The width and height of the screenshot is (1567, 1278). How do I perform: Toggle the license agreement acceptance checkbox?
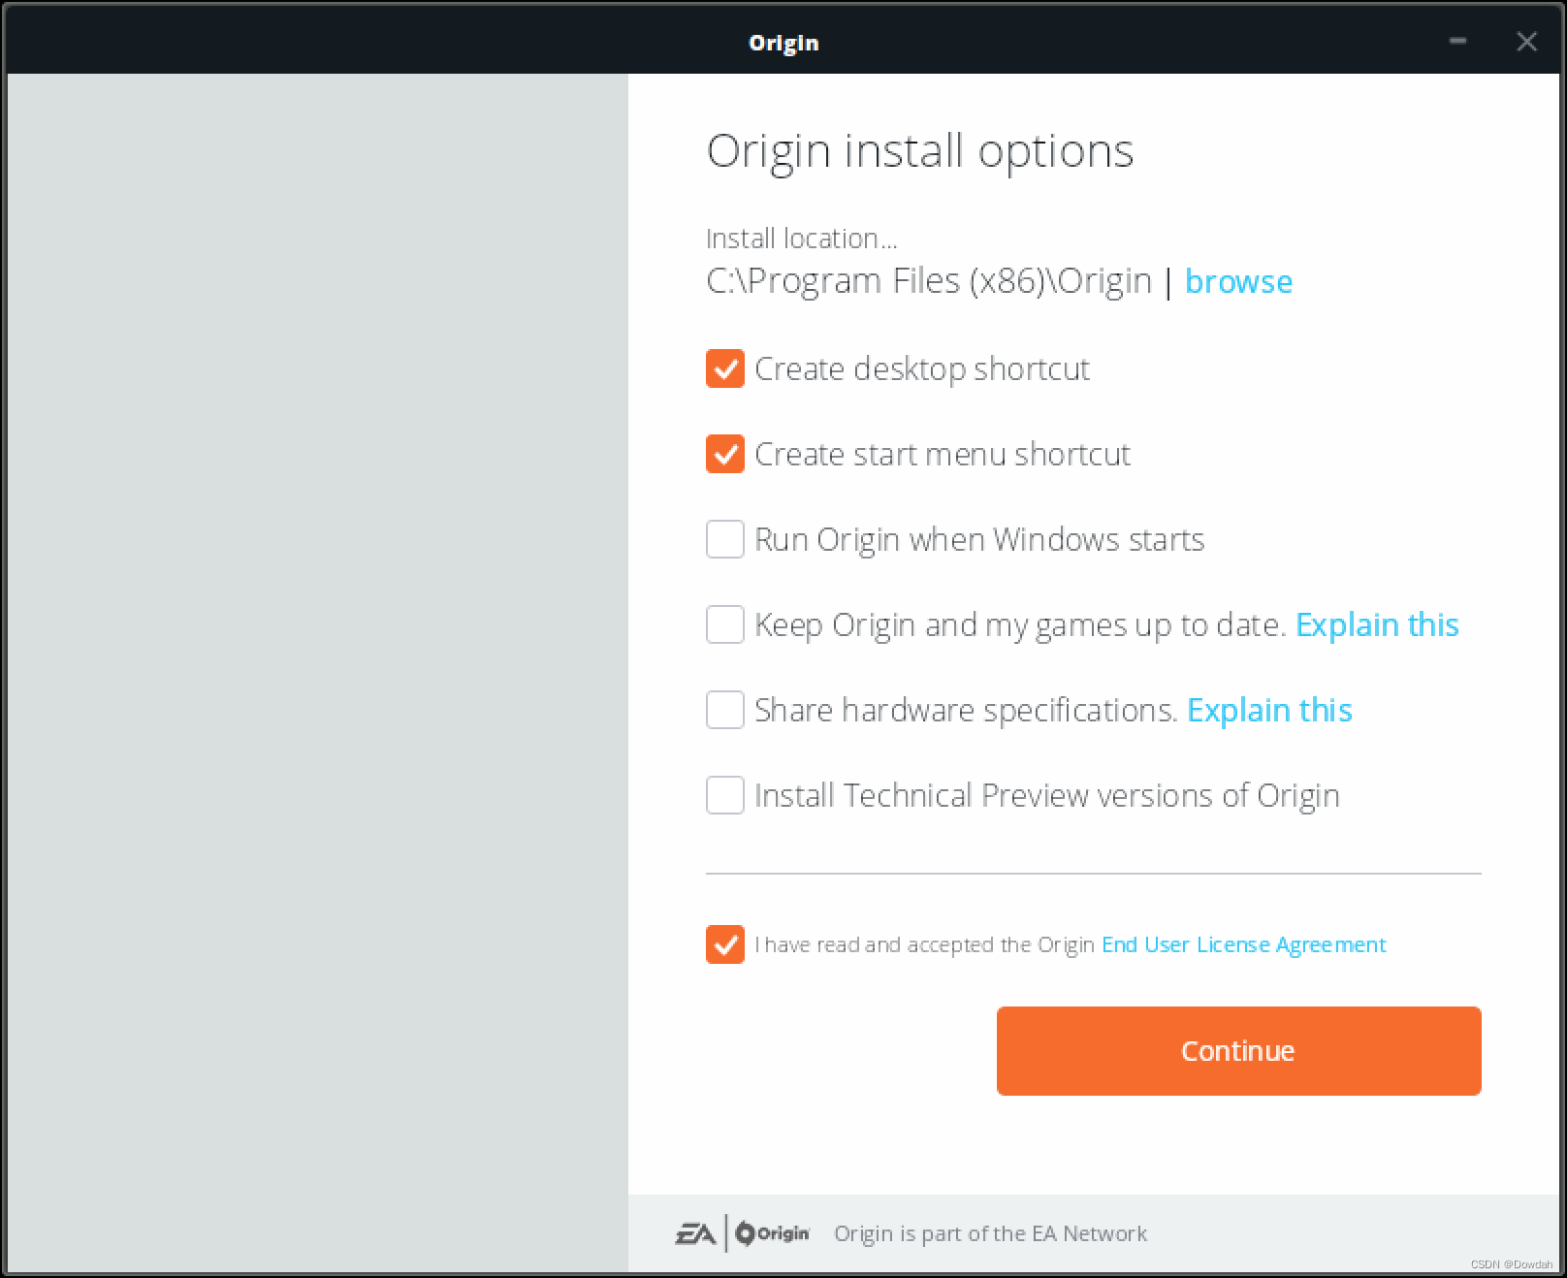(x=724, y=944)
